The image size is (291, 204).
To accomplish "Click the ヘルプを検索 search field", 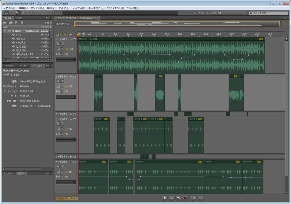I will (x=269, y=13).
